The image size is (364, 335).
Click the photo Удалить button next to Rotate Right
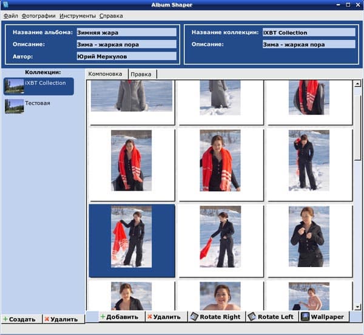pos(166,316)
